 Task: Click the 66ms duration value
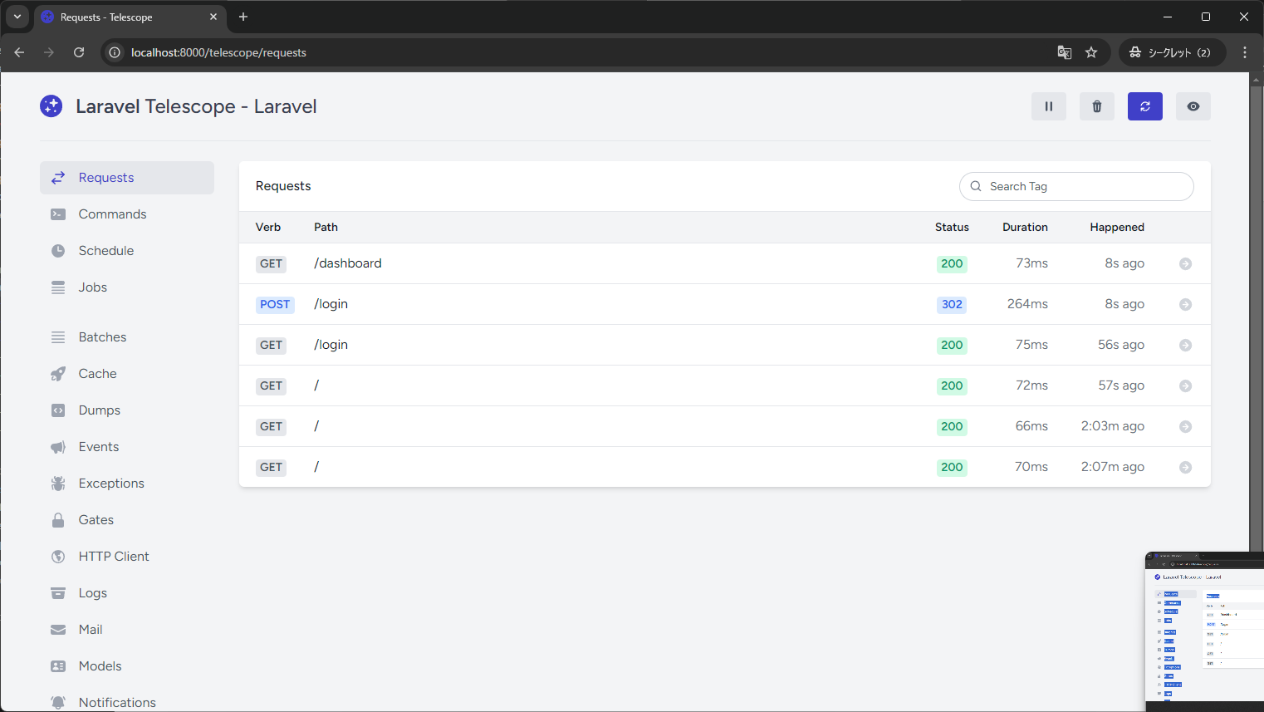click(x=1031, y=426)
